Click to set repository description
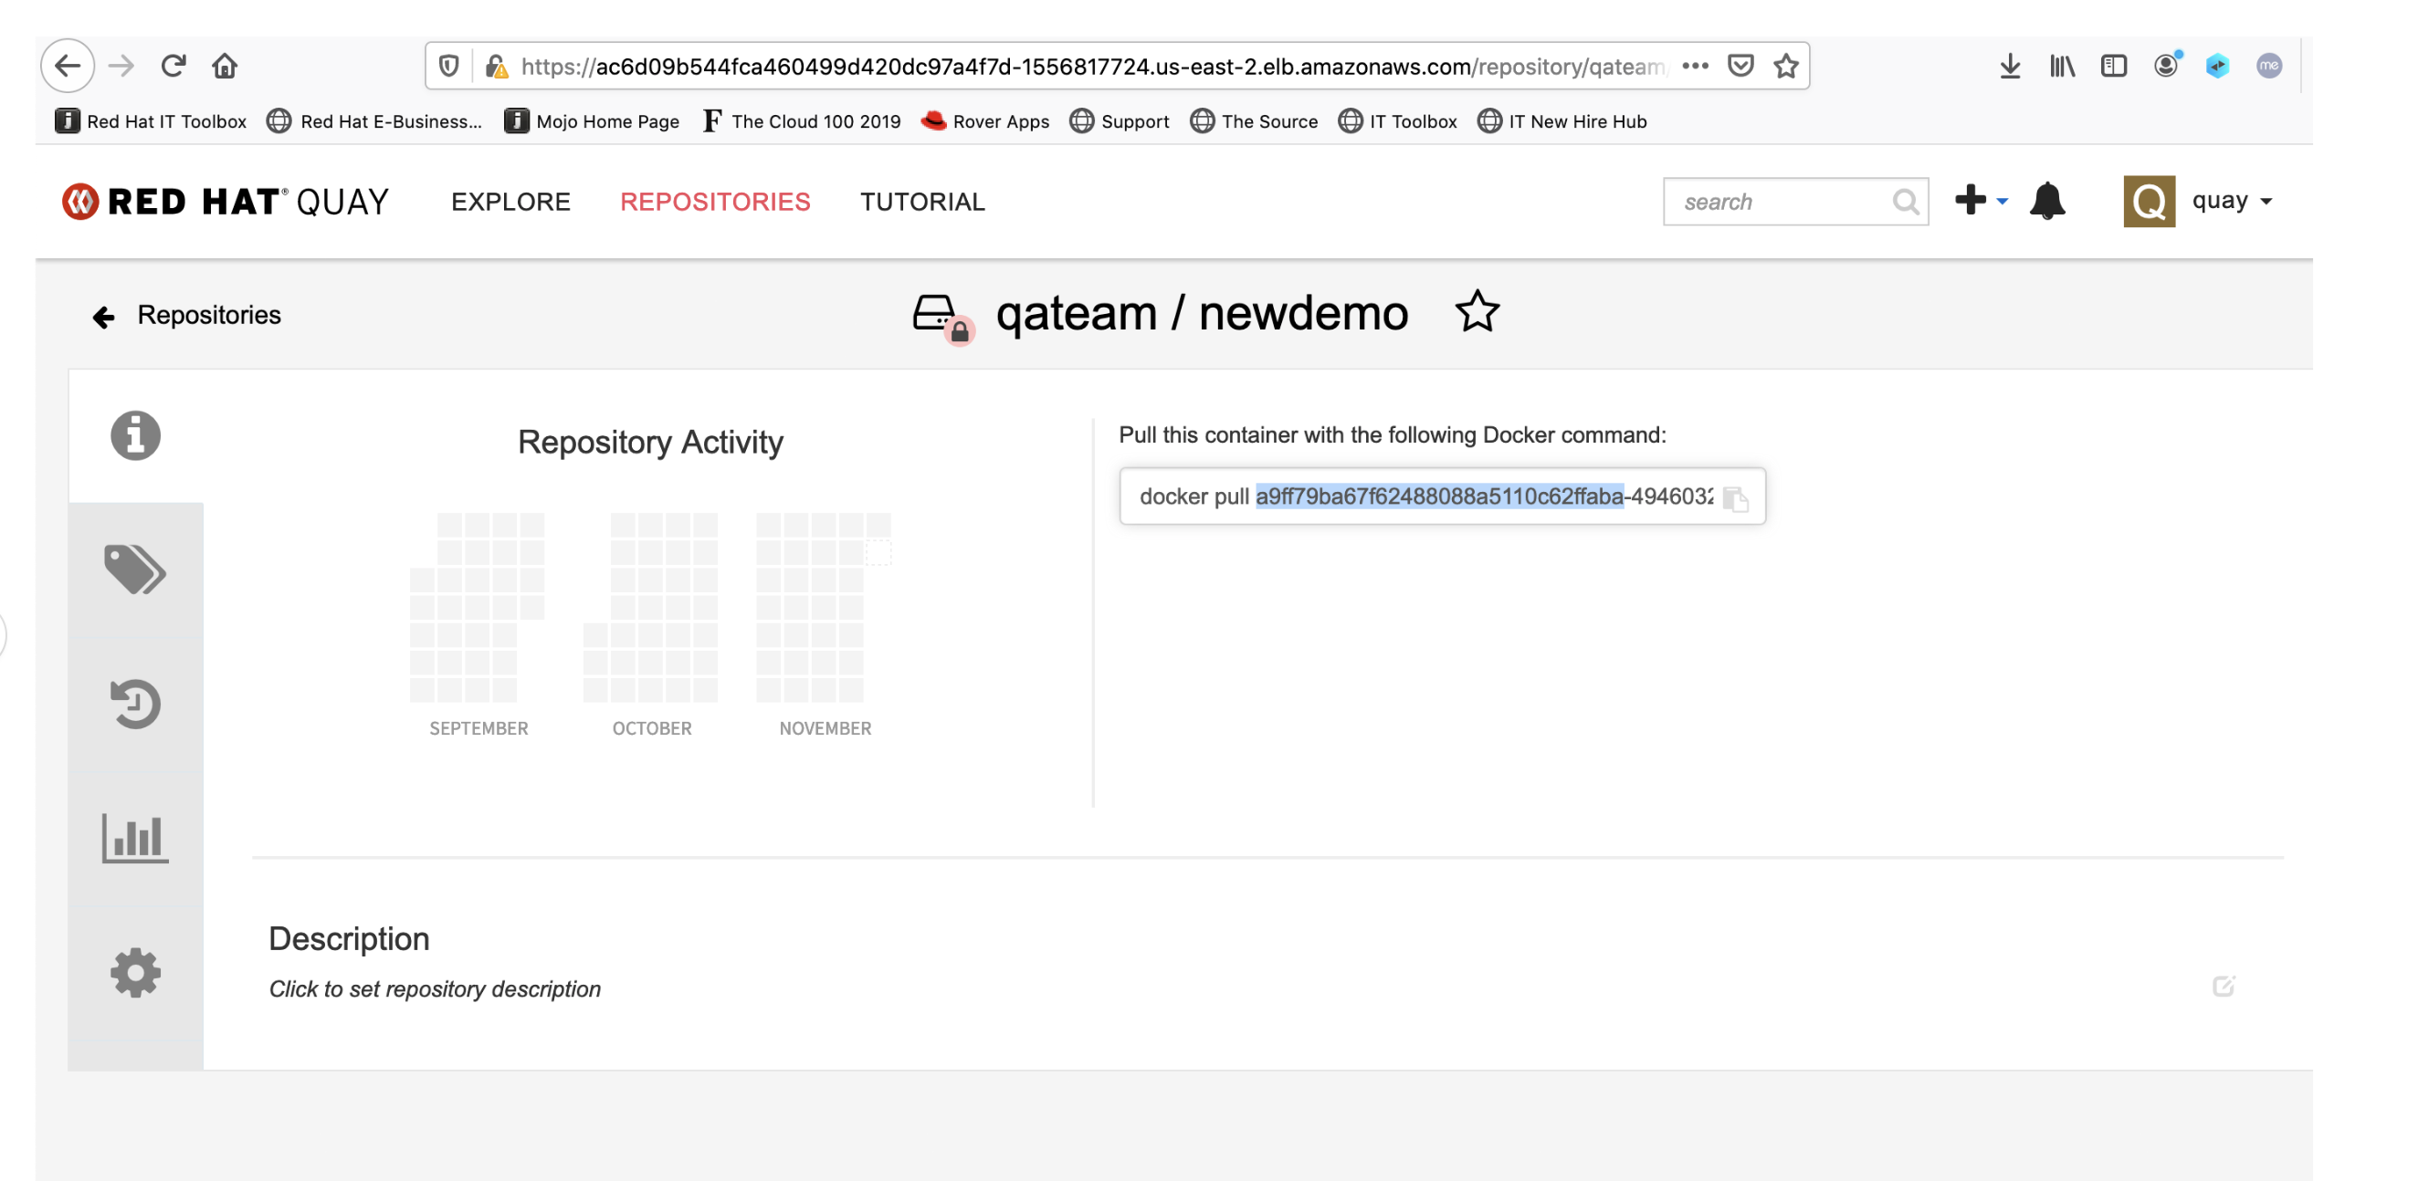This screenshot has width=2429, height=1181. 435,988
